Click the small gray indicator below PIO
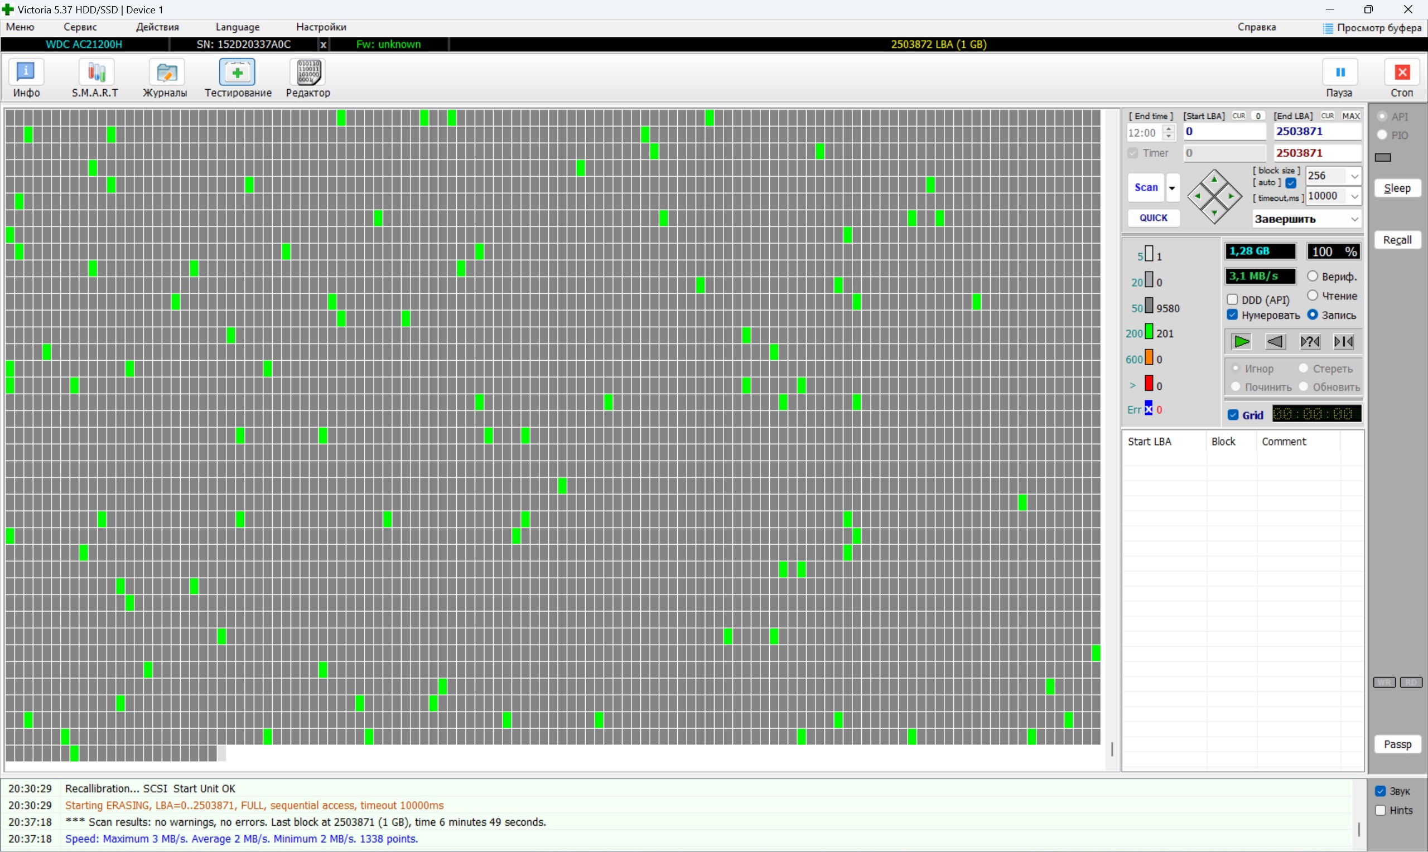 pyautogui.click(x=1383, y=158)
